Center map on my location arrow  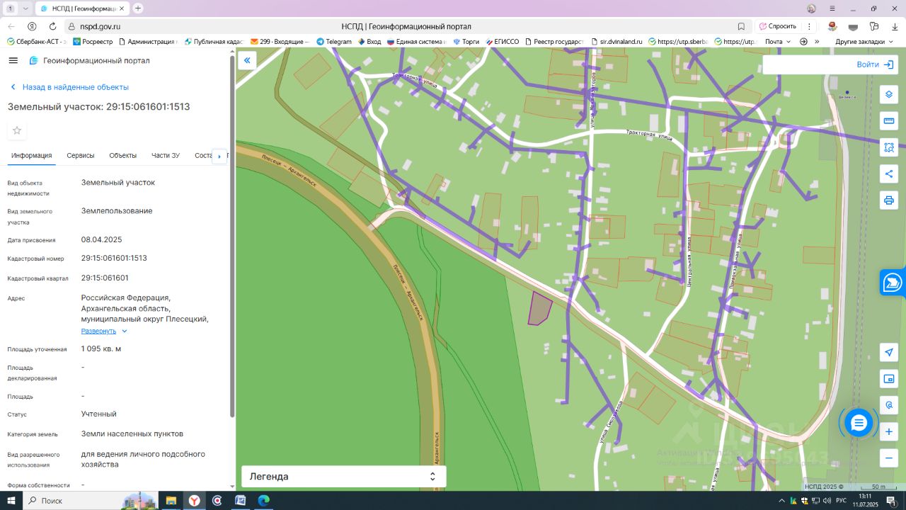click(x=889, y=352)
